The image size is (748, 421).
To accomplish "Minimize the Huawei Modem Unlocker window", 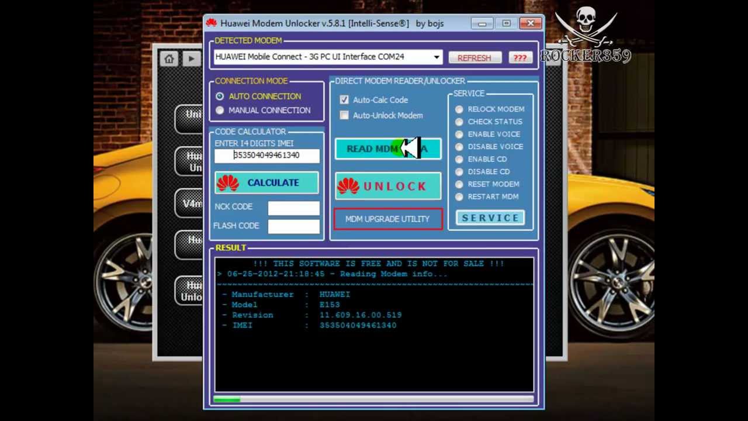I will point(482,24).
